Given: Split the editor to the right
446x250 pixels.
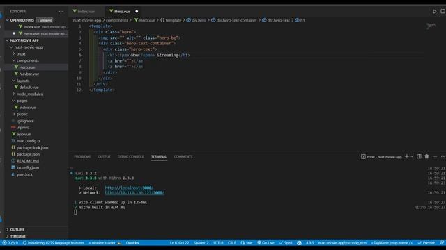Looking at the screenshot, I should click(x=443, y=11).
